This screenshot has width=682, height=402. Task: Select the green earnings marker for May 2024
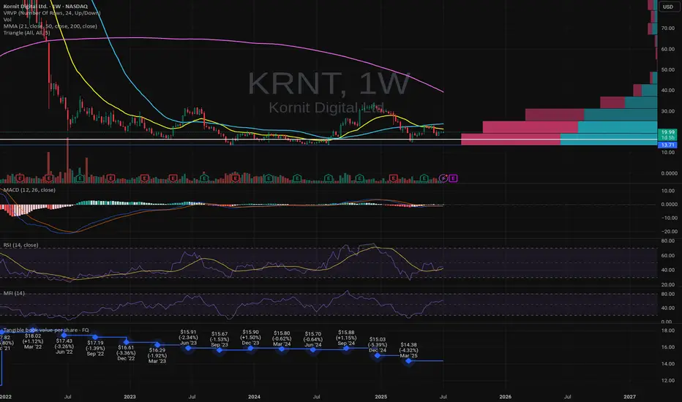pyautogui.click(x=297, y=178)
